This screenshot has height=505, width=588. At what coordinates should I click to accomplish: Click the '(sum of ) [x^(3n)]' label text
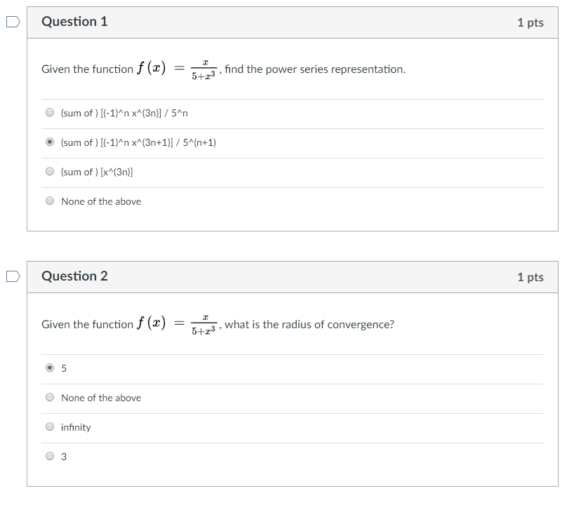click(x=97, y=172)
